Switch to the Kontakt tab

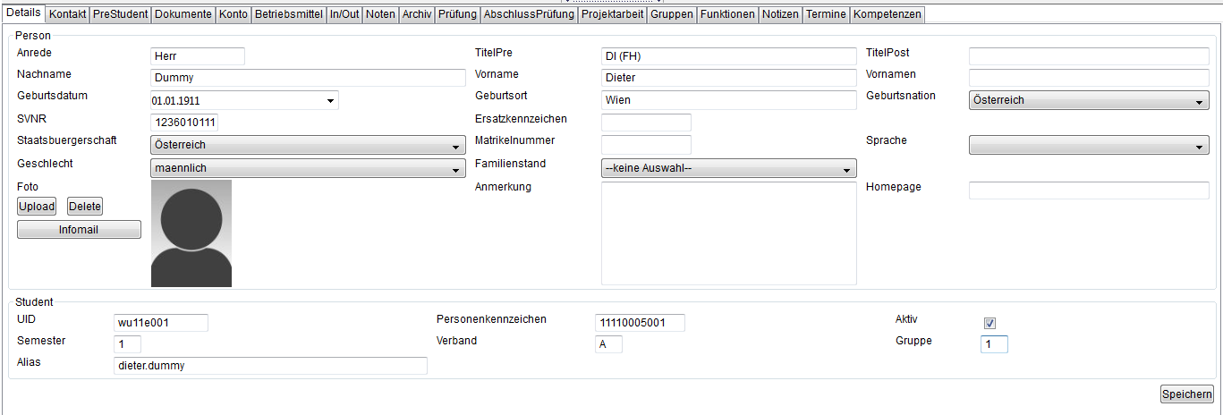click(68, 14)
